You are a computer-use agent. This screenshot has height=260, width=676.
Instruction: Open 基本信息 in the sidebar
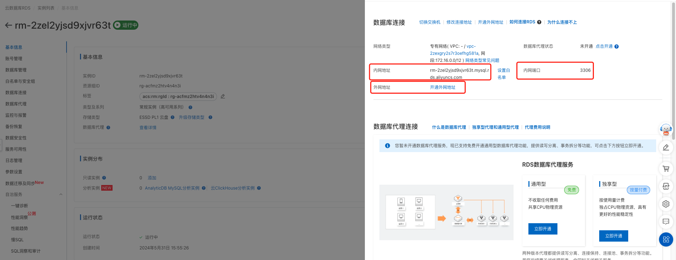(14, 47)
